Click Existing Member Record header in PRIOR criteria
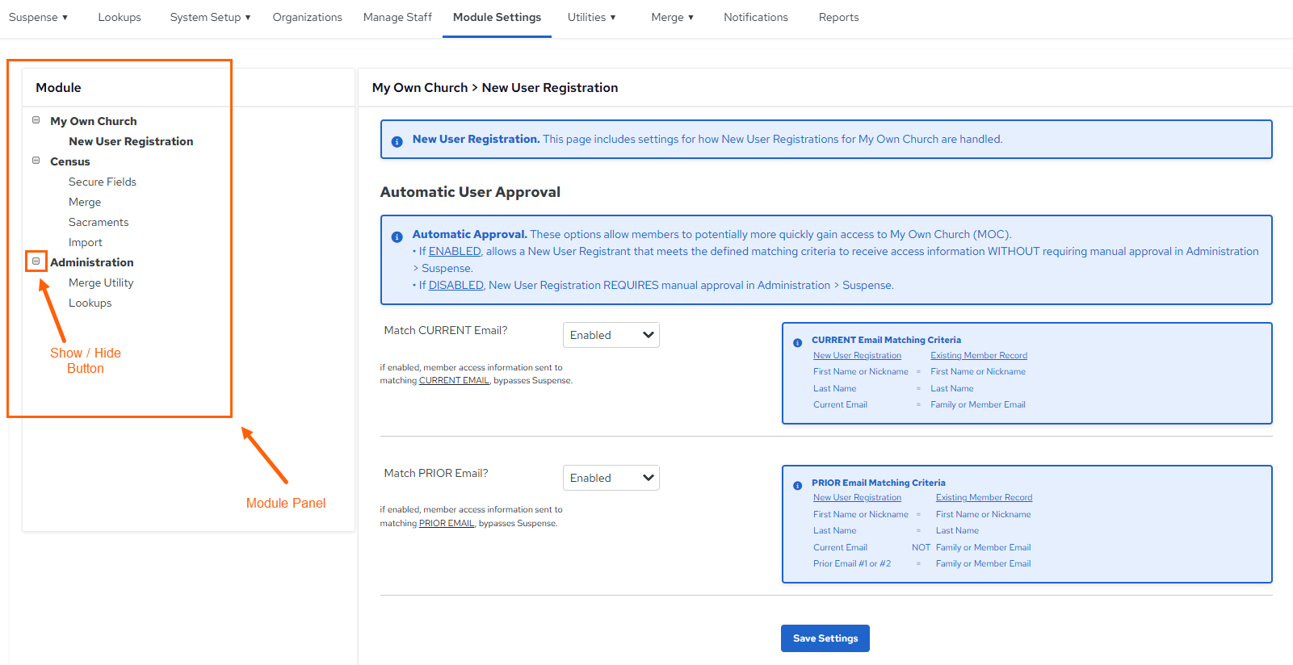This screenshot has height=665, width=1293. 984,497
